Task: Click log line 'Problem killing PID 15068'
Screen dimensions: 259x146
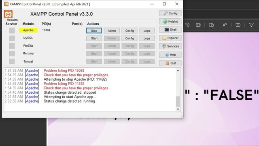Action: click(x=64, y=71)
